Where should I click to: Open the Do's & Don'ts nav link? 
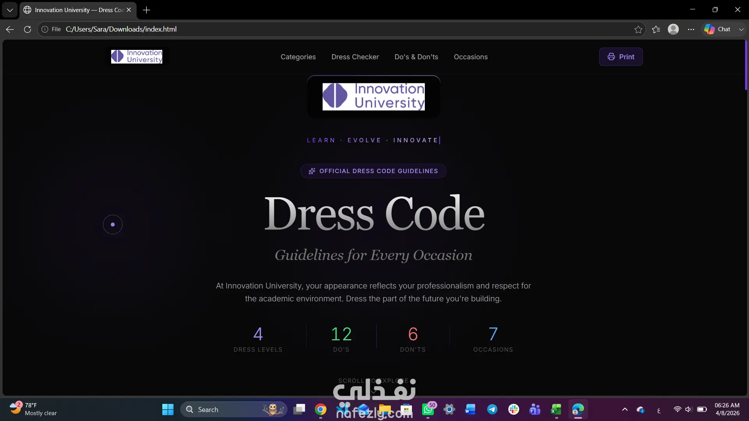(x=416, y=57)
